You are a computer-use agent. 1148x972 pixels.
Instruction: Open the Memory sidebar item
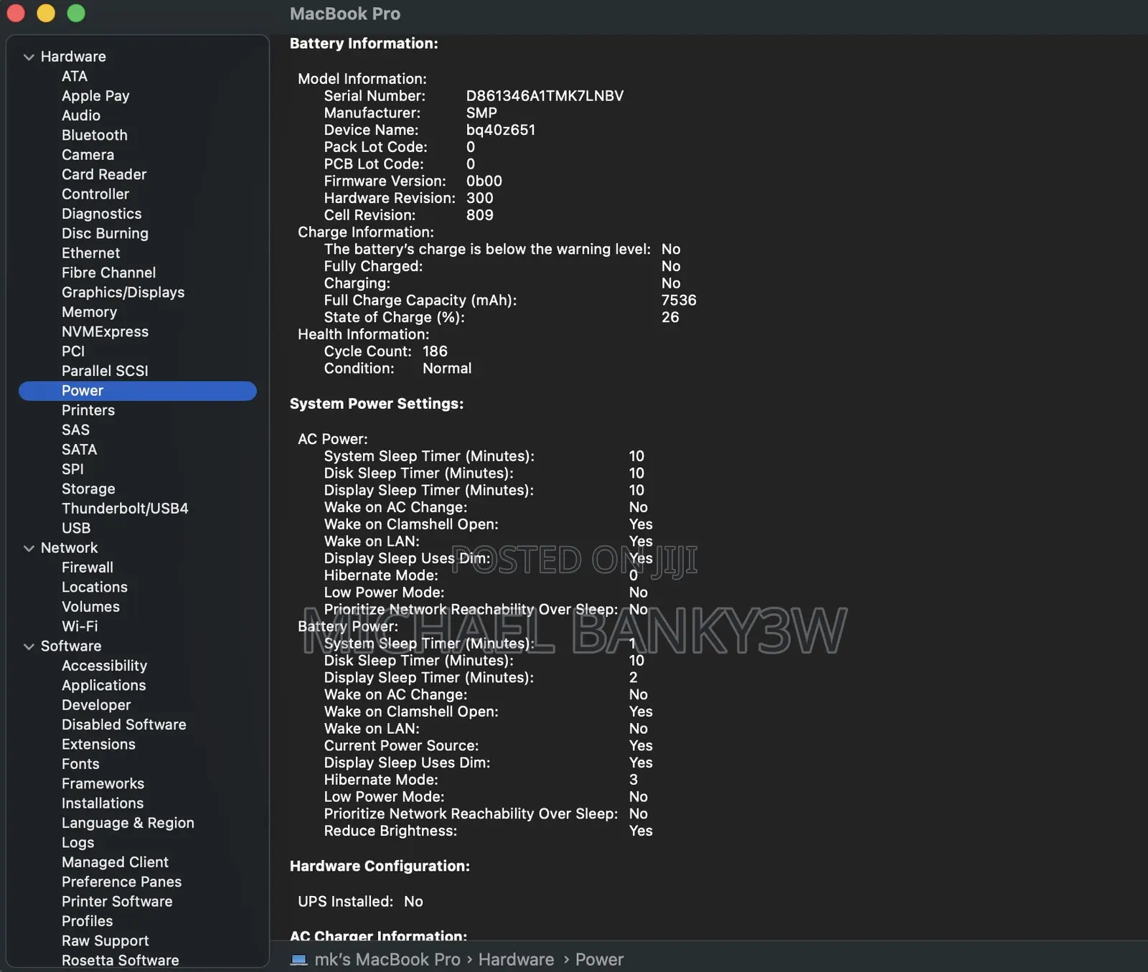pos(89,312)
